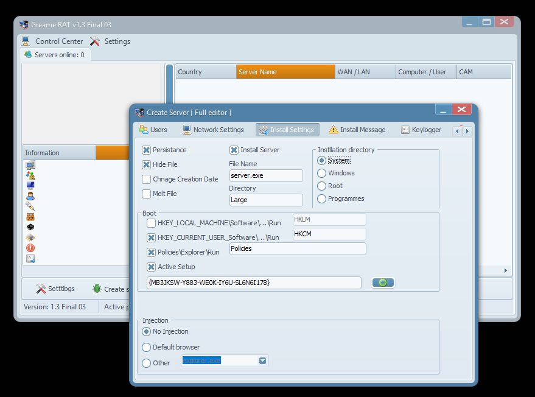Click the memory chip icon in Information panel
Viewport: 535px width, 397px height.
30,237
